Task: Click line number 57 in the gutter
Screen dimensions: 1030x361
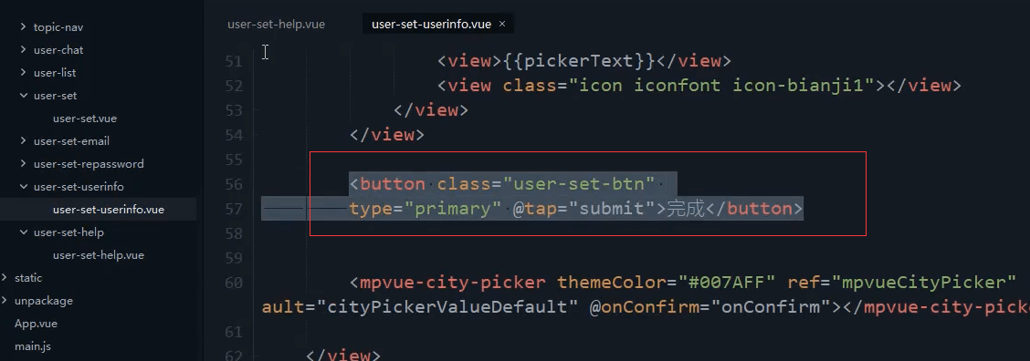Action: click(x=234, y=209)
